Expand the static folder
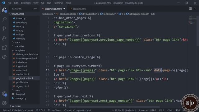The width and height of the screenshot is (199, 112). pyautogui.click(x=17, y=42)
